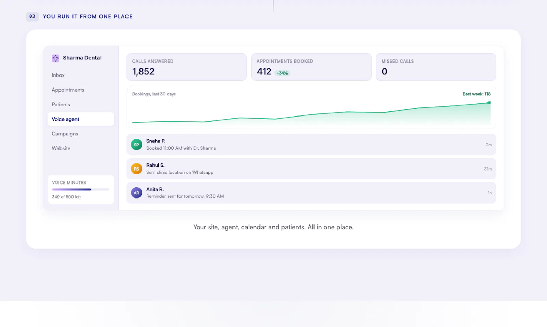
Task: Click the Voice Minutes progress bar
Action: [x=81, y=189]
